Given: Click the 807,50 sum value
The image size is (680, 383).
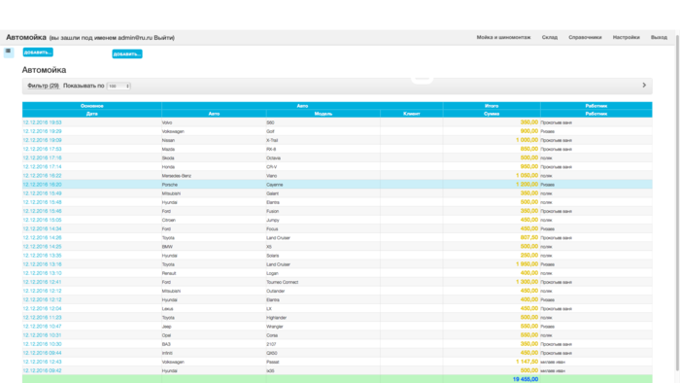Looking at the screenshot, I should click(x=529, y=238).
